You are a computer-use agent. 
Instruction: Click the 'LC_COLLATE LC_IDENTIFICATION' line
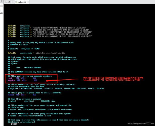tap(50, 32)
